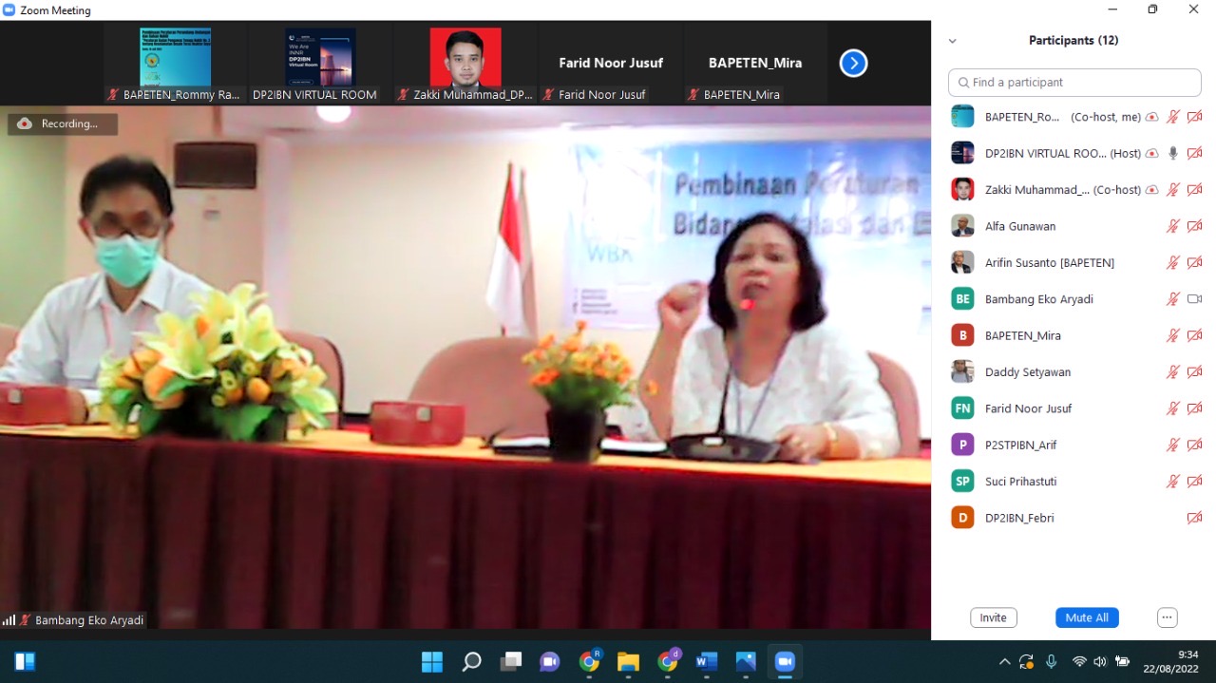Open Zoom from the Windows taskbar

785,662
